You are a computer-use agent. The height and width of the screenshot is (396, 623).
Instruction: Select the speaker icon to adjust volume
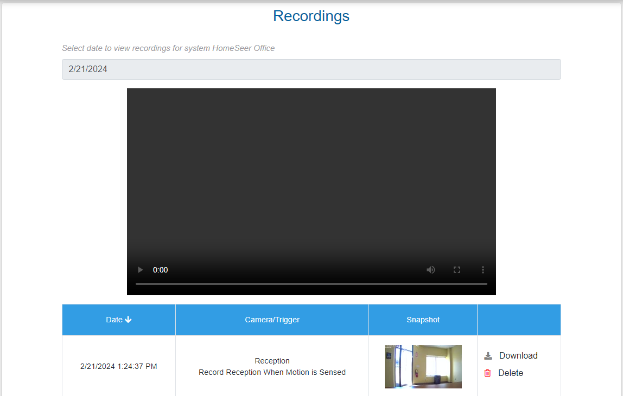pos(430,269)
